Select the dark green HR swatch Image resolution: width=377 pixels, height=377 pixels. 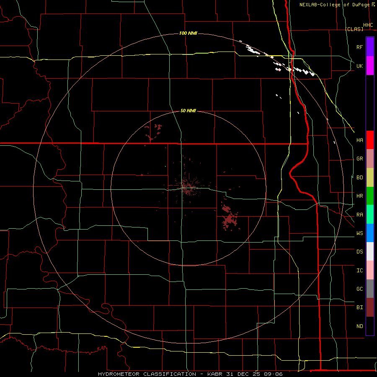370,196
